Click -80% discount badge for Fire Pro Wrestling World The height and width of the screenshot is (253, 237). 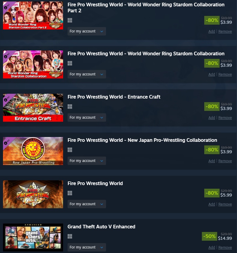[212, 193]
